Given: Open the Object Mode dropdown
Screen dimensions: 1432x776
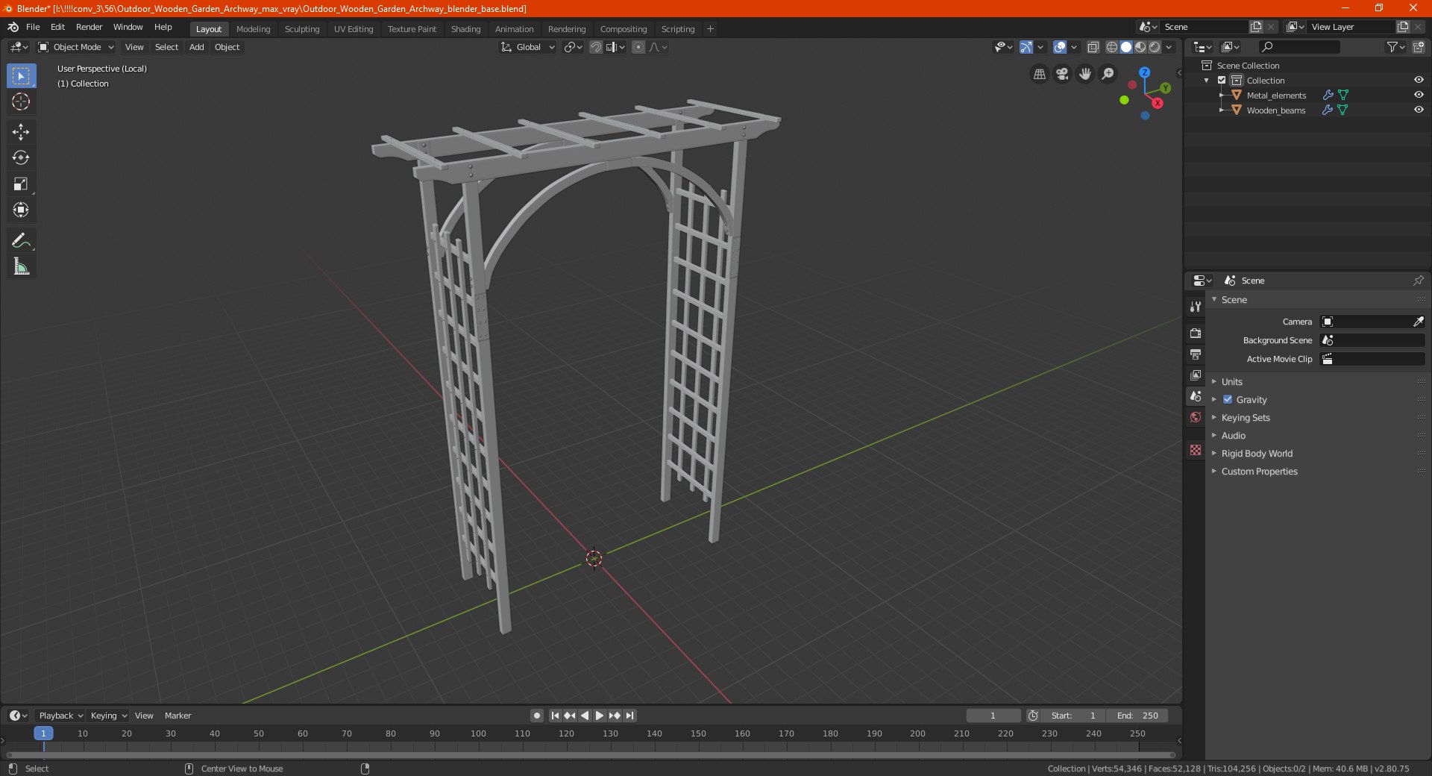Looking at the screenshot, I should pyautogui.click(x=76, y=47).
